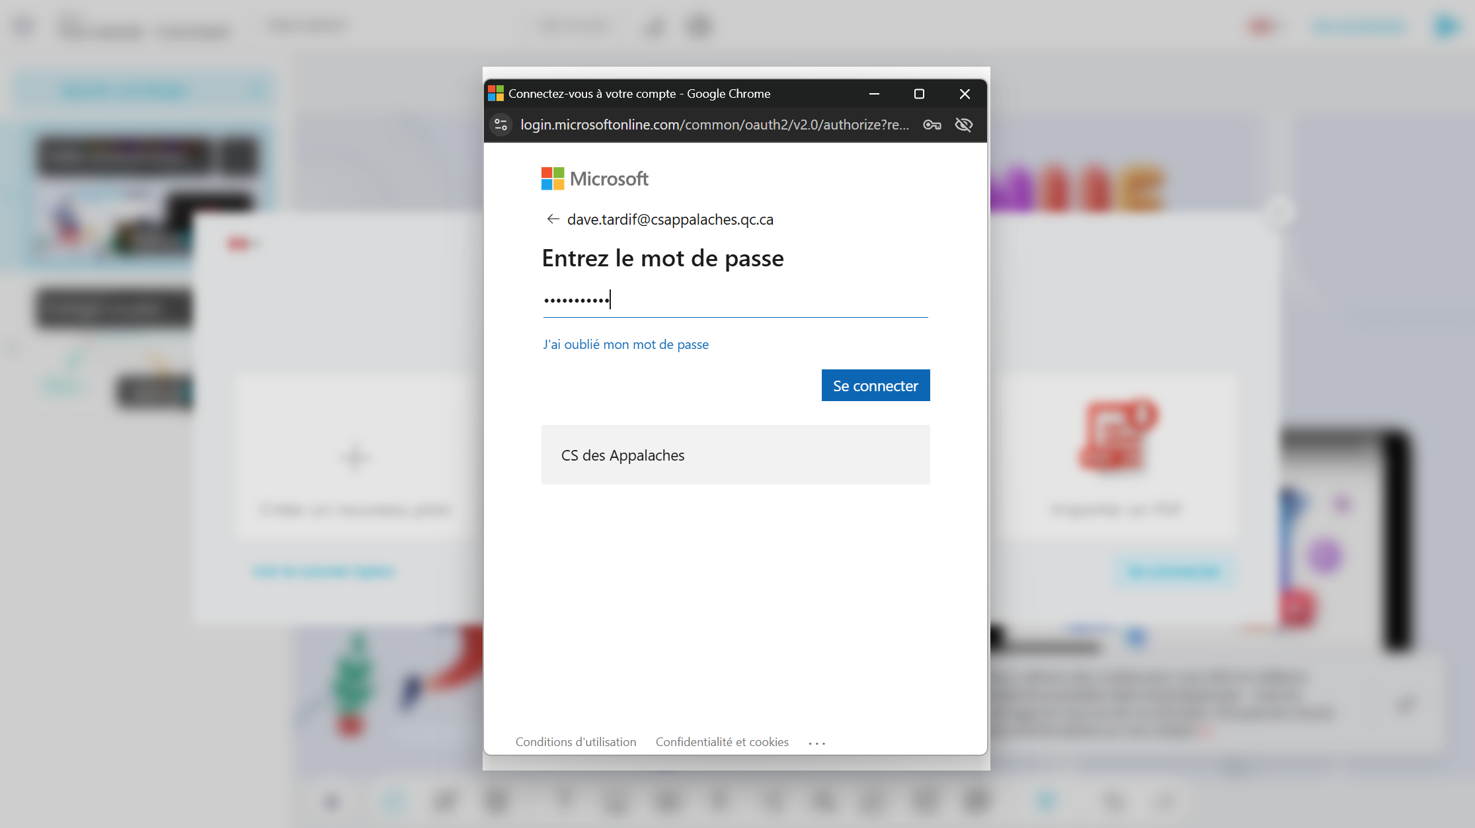Open the Confidentialité et cookies link
Screen dimensions: 1475x828
click(x=722, y=742)
